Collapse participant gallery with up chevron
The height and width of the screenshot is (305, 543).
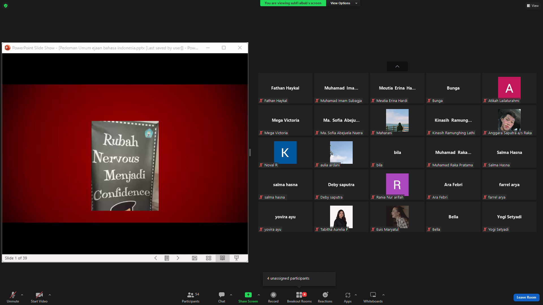[x=397, y=66]
